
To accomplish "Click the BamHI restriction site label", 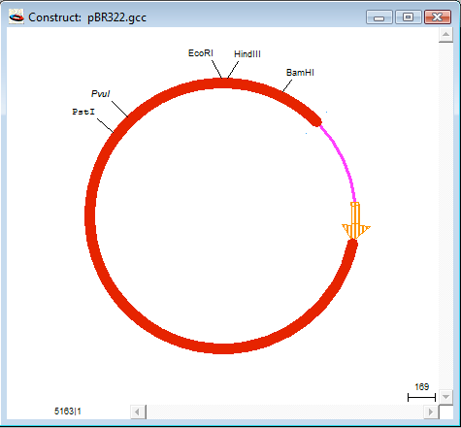I will pos(300,73).
